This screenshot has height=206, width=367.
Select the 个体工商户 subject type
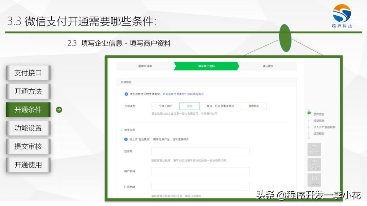click(x=167, y=106)
